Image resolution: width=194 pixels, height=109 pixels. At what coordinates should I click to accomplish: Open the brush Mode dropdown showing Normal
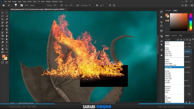(38, 5)
